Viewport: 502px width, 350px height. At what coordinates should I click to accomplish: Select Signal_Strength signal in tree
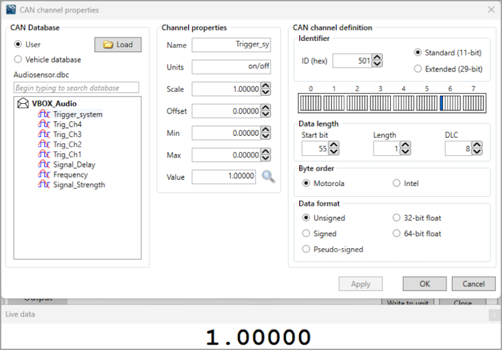(x=79, y=185)
